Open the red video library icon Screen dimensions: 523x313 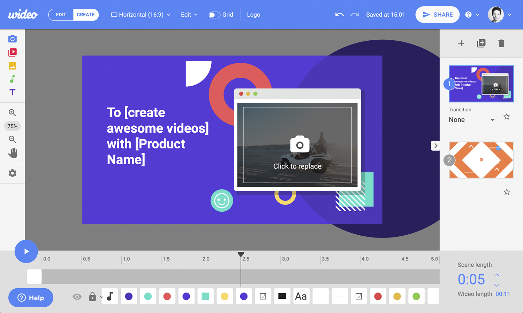pyautogui.click(x=13, y=52)
